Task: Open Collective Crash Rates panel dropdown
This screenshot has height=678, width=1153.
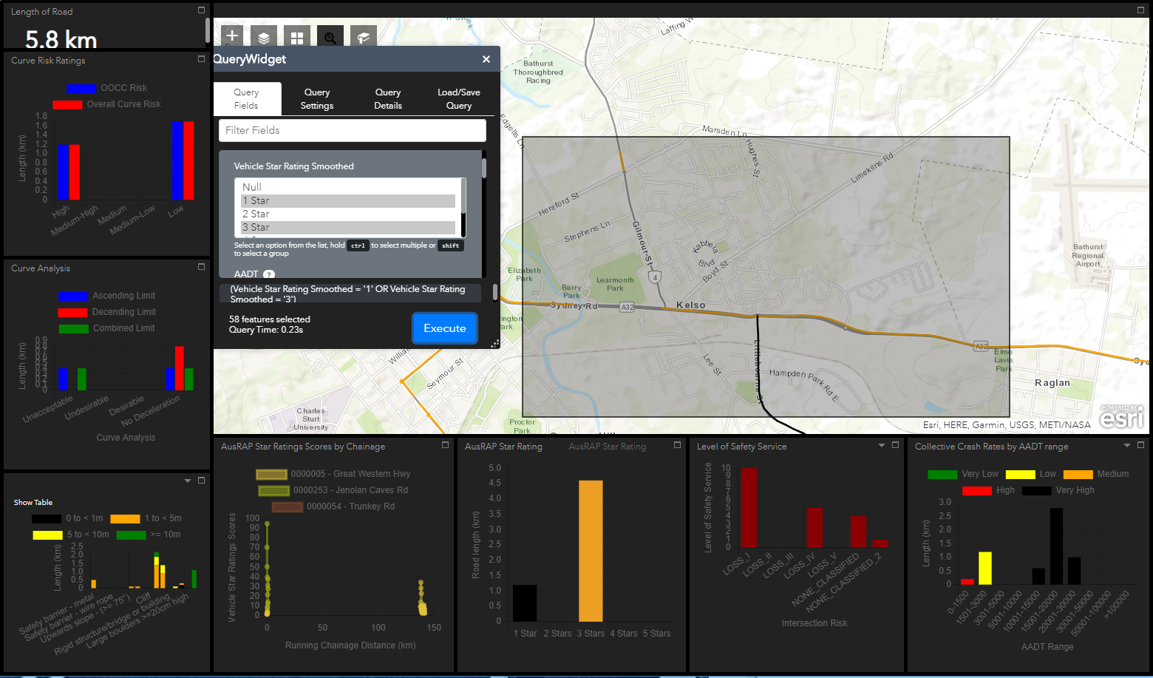Action: (1127, 445)
